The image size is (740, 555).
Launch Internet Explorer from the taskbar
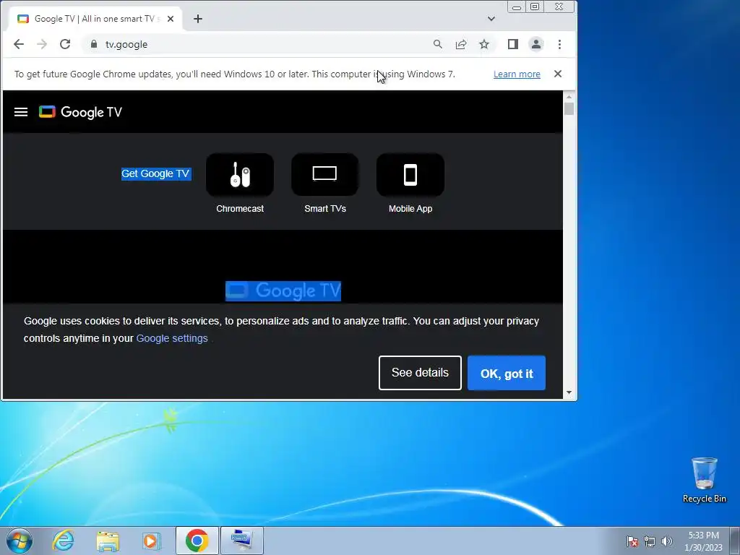click(x=64, y=541)
